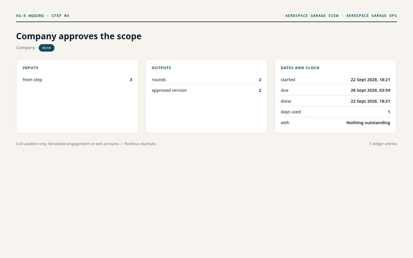Click the 'Civil aviation only' footer note

click(86, 144)
